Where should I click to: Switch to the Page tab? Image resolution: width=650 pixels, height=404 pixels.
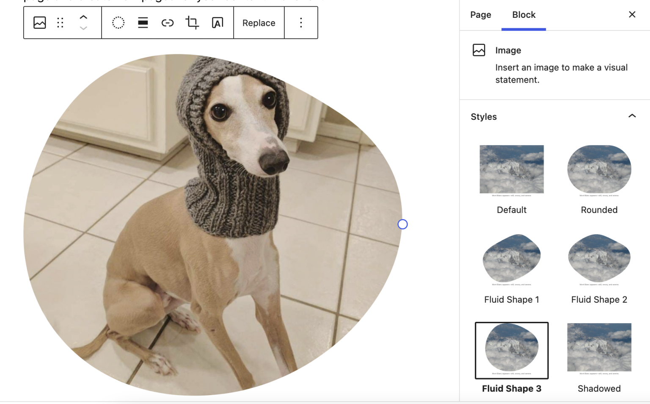click(480, 15)
